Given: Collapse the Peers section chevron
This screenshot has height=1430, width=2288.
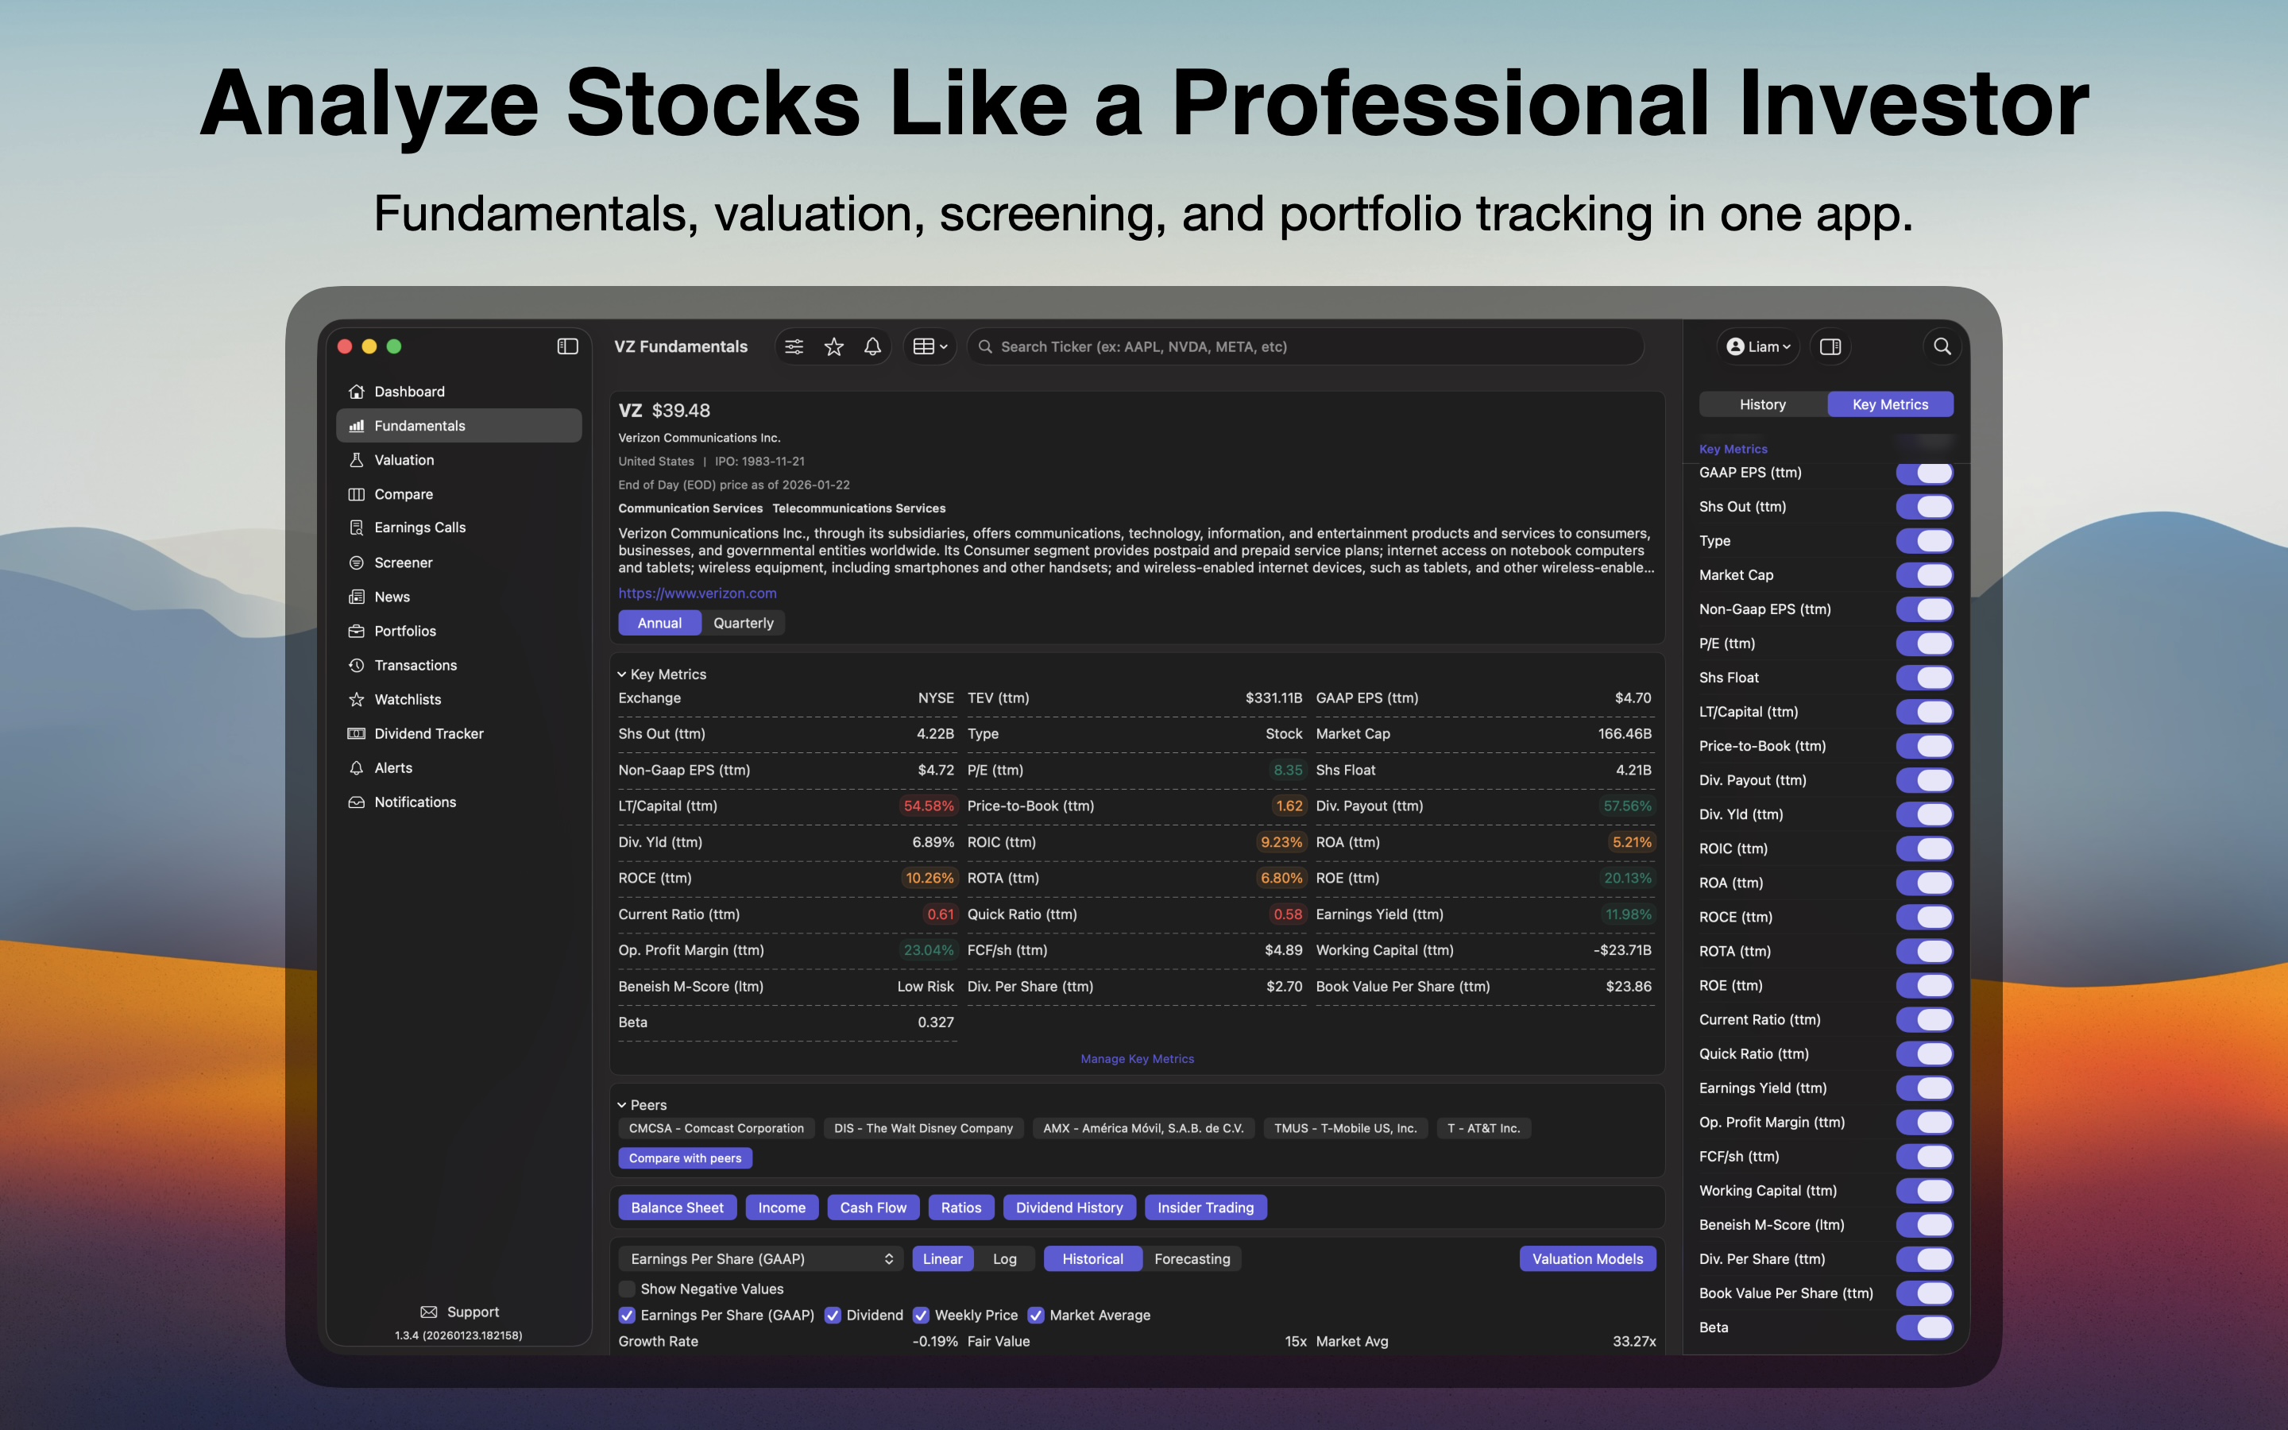Looking at the screenshot, I should (x=623, y=1103).
